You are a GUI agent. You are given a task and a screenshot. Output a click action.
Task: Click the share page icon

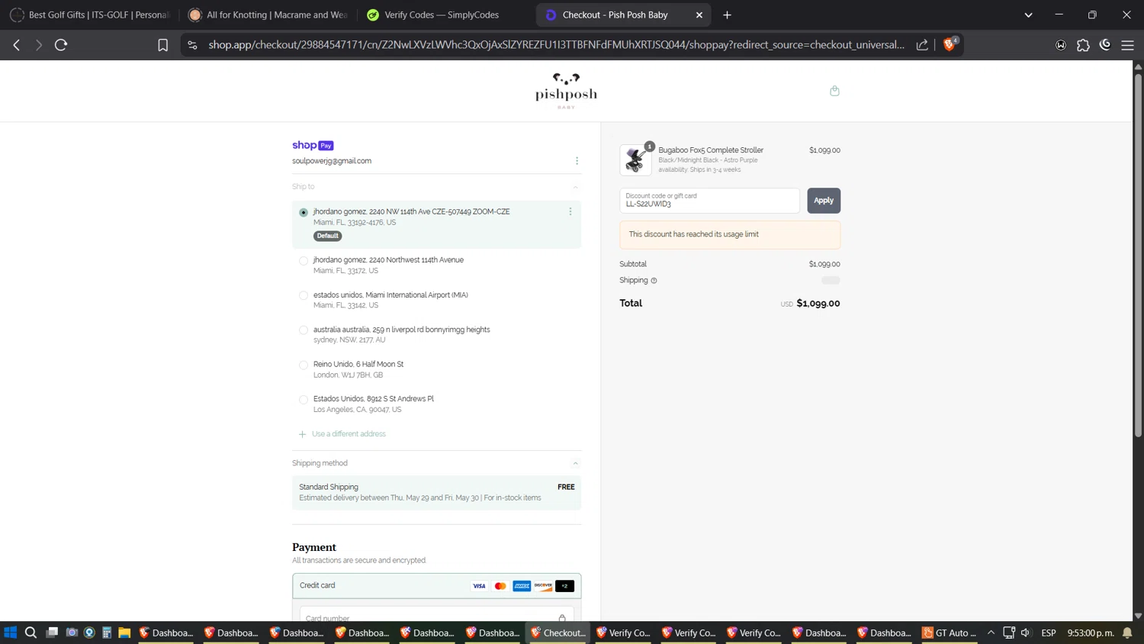tap(922, 45)
